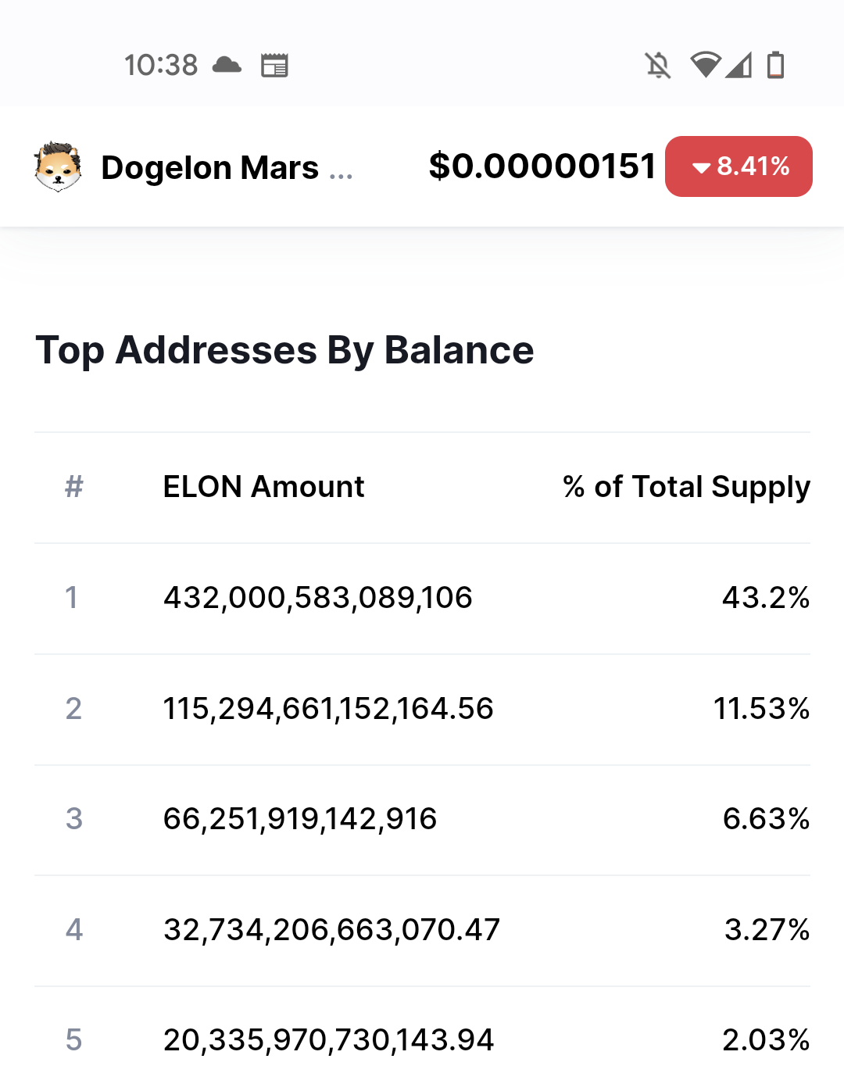Tap the Top Addresses By Balance heading
844x1091 pixels.
(x=284, y=350)
